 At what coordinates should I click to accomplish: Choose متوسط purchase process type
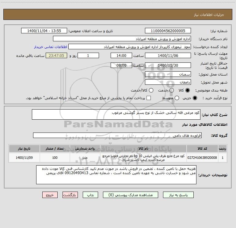[177, 98]
